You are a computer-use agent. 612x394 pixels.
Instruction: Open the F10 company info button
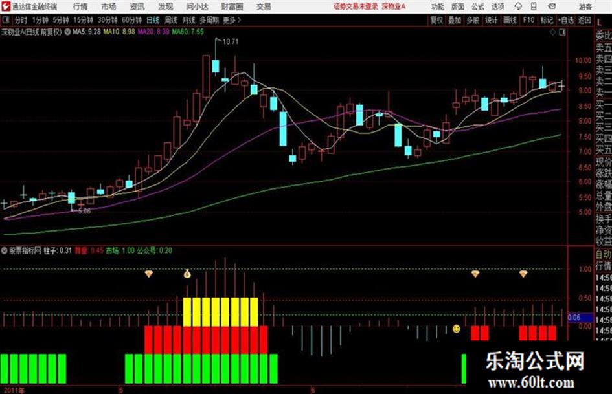[x=528, y=20]
